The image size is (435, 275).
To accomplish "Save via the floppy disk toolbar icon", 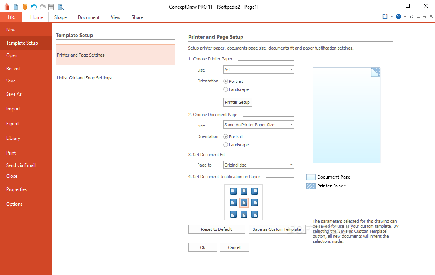I will 51,7.
